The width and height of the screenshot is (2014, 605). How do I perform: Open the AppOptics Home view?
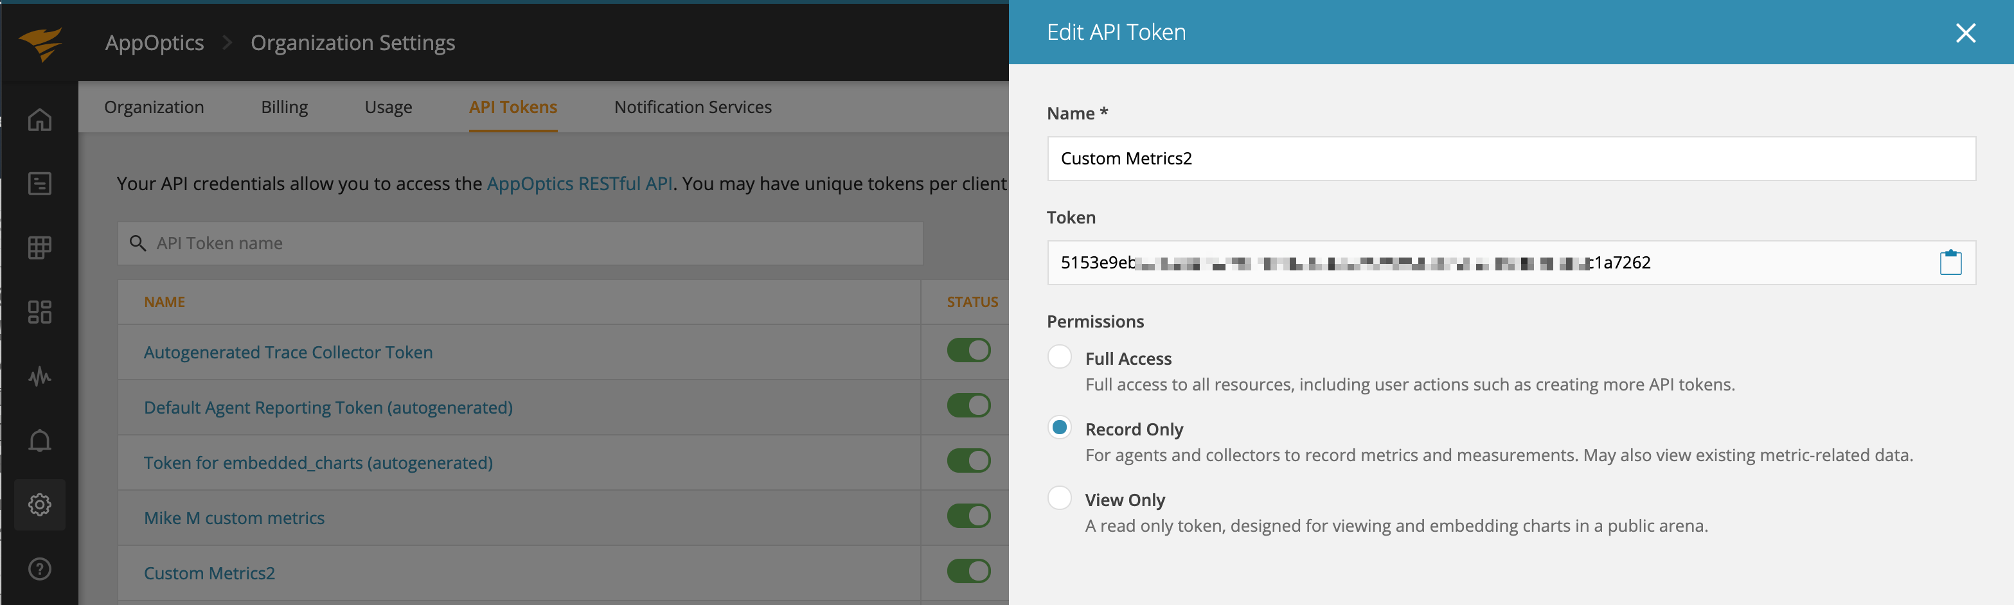pos(39,119)
